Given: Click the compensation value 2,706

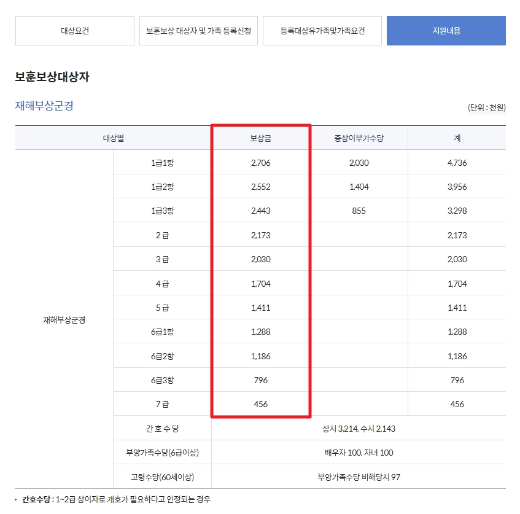Looking at the screenshot, I should tap(260, 162).
